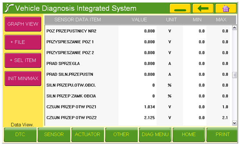The height and width of the screenshot is (145, 240).
Task: Click the scrollbar down arrow
Action: (234, 123)
